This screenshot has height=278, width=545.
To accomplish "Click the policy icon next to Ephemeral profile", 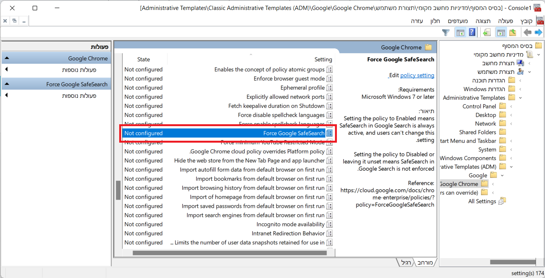I will [329, 88].
